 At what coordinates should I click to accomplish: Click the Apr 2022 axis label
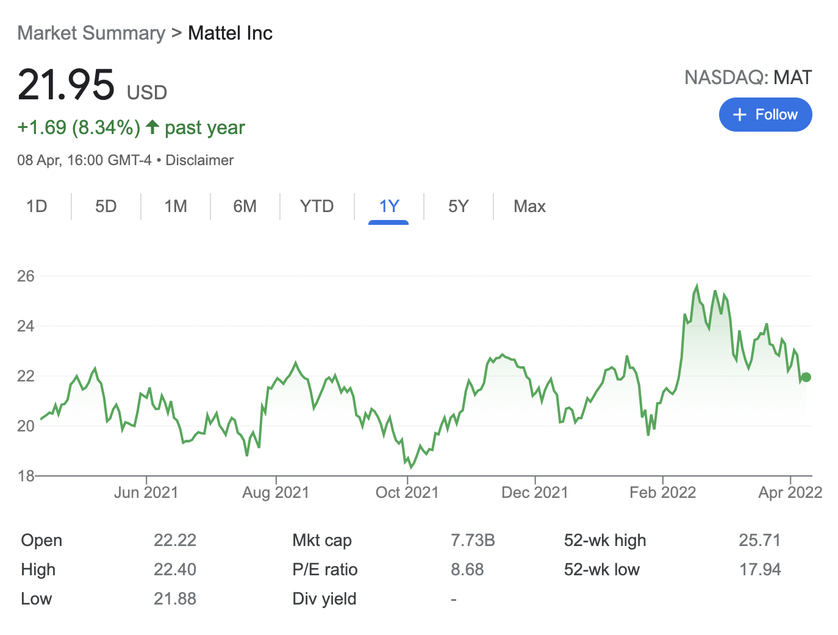[x=791, y=492]
